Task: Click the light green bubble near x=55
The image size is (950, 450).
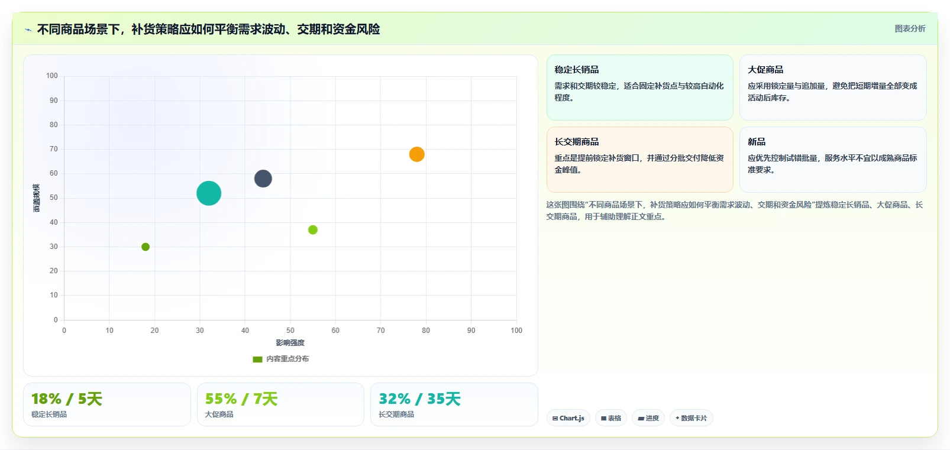Action: [313, 230]
